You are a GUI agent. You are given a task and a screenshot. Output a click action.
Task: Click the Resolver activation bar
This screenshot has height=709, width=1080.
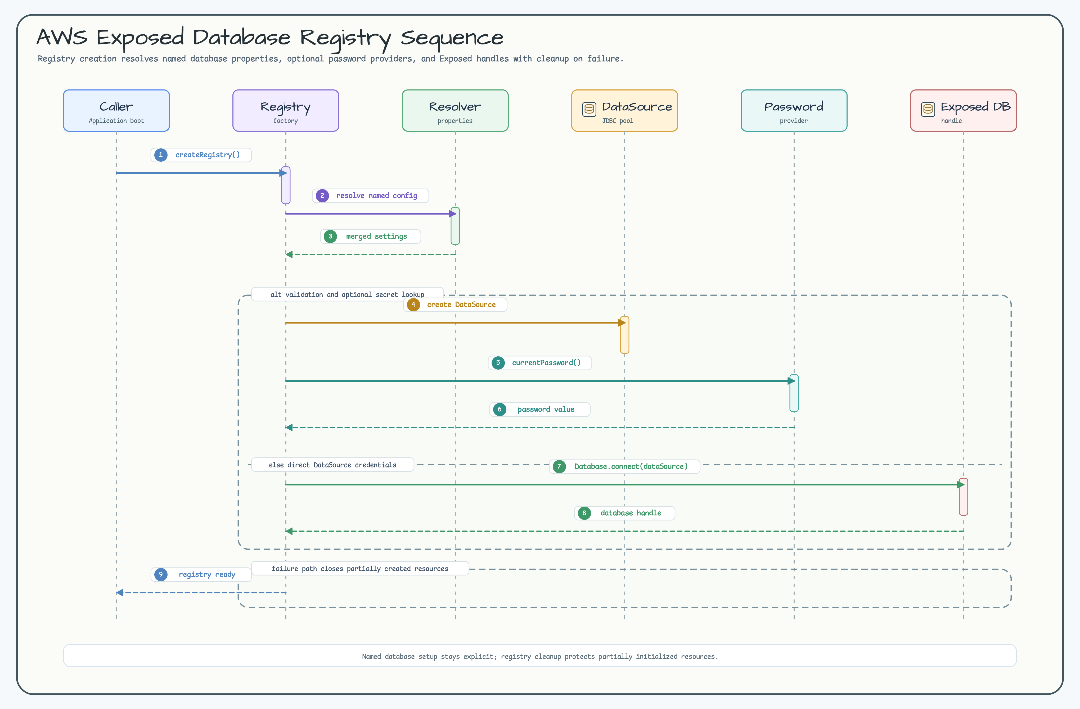(x=455, y=226)
